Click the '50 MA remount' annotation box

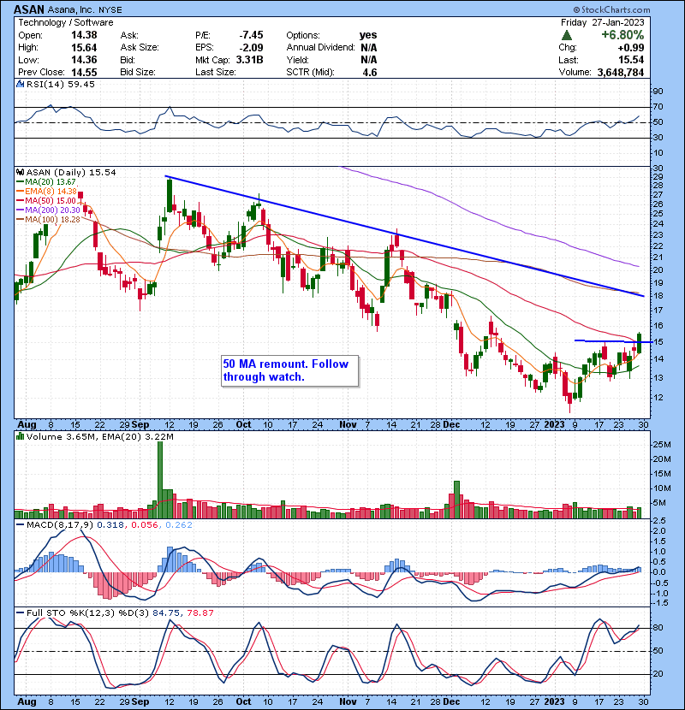[x=289, y=371]
